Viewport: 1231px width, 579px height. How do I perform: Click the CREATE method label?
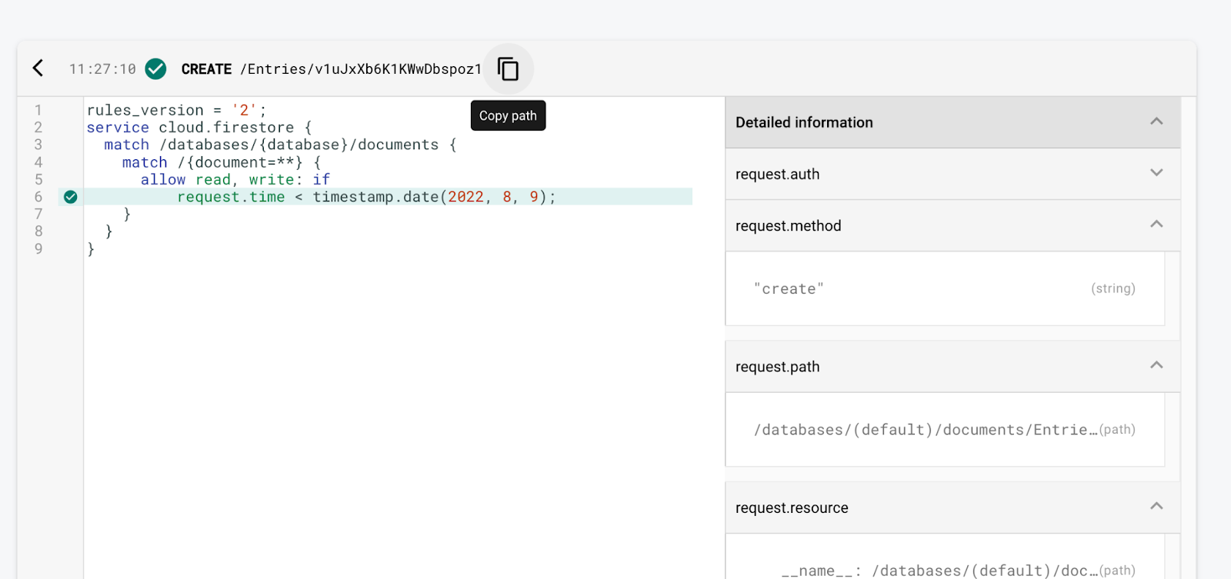(206, 69)
